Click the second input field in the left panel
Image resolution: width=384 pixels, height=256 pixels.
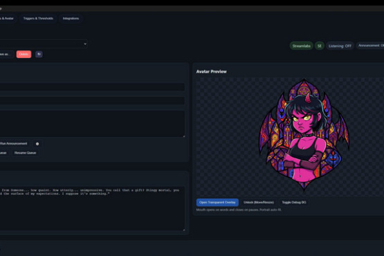[x=92, y=100]
